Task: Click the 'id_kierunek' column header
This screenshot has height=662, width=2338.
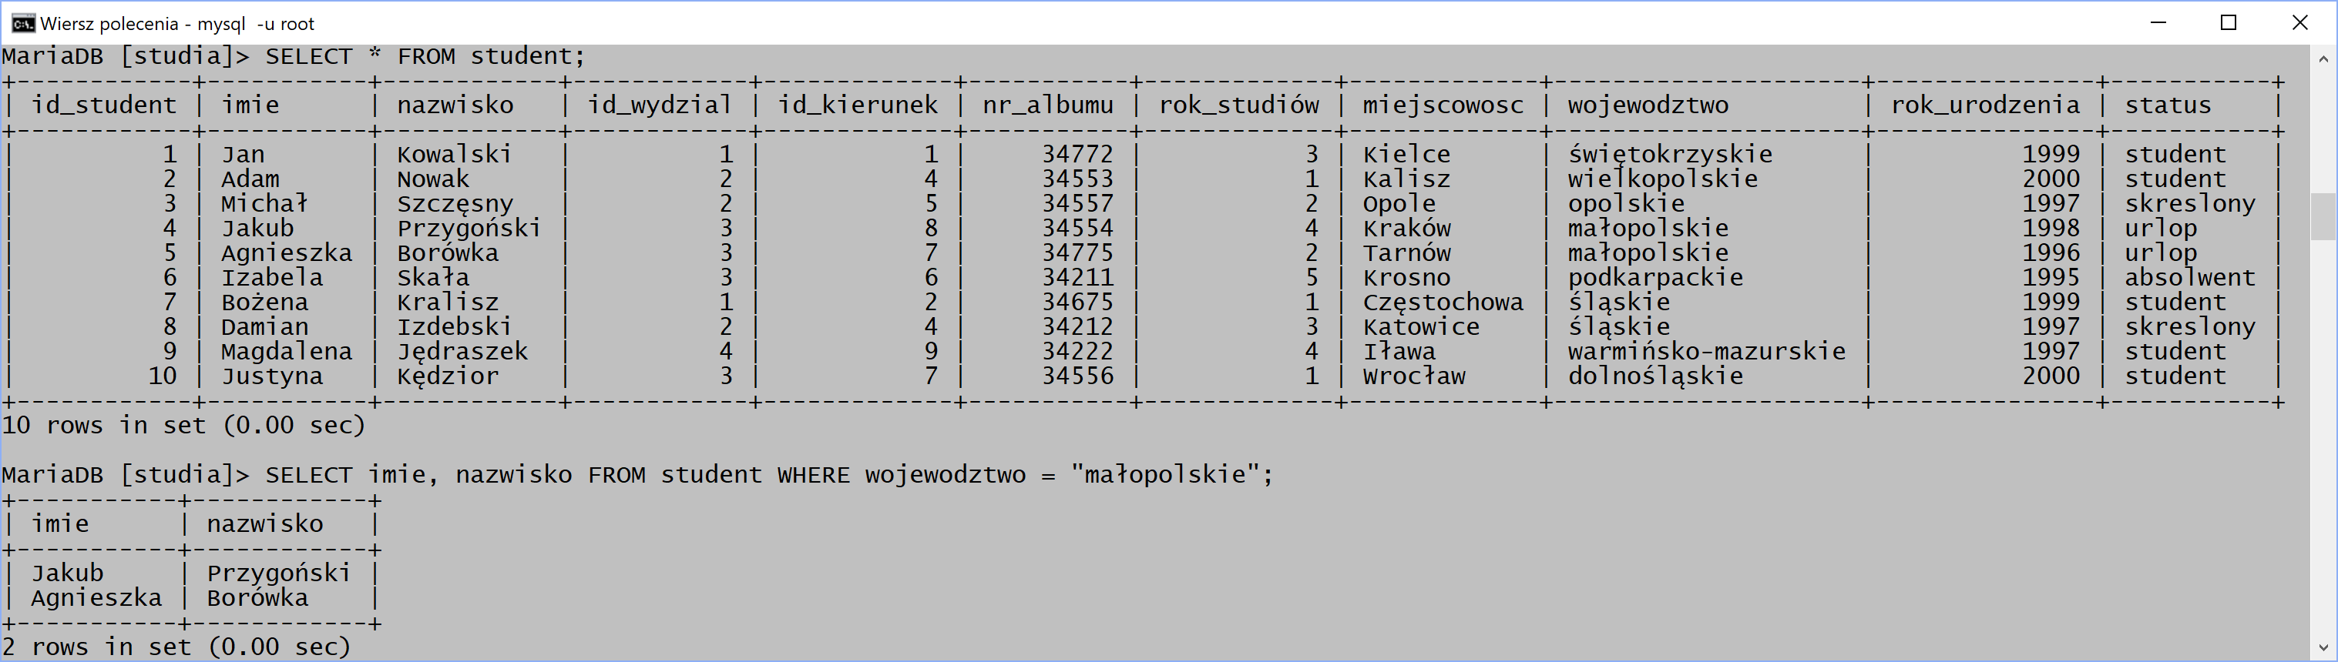Action: pos(858,105)
